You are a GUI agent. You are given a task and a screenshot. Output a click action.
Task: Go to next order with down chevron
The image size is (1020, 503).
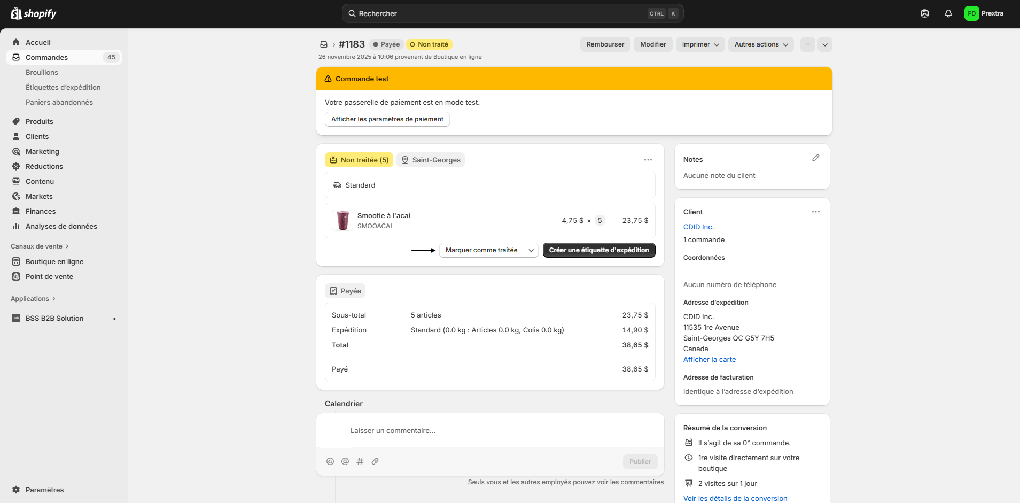[x=825, y=44]
